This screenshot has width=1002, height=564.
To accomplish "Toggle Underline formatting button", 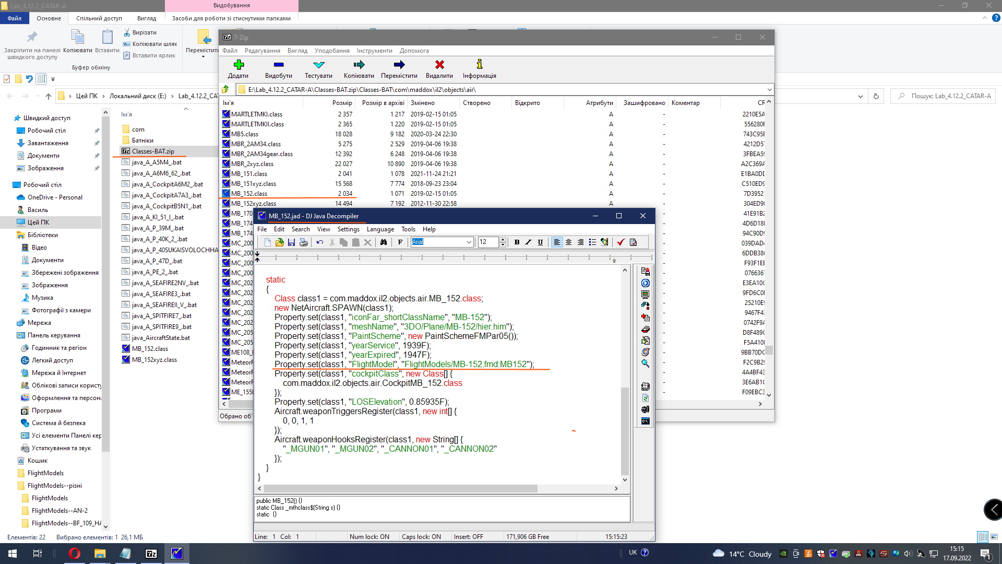I will [x=540, y=242].
